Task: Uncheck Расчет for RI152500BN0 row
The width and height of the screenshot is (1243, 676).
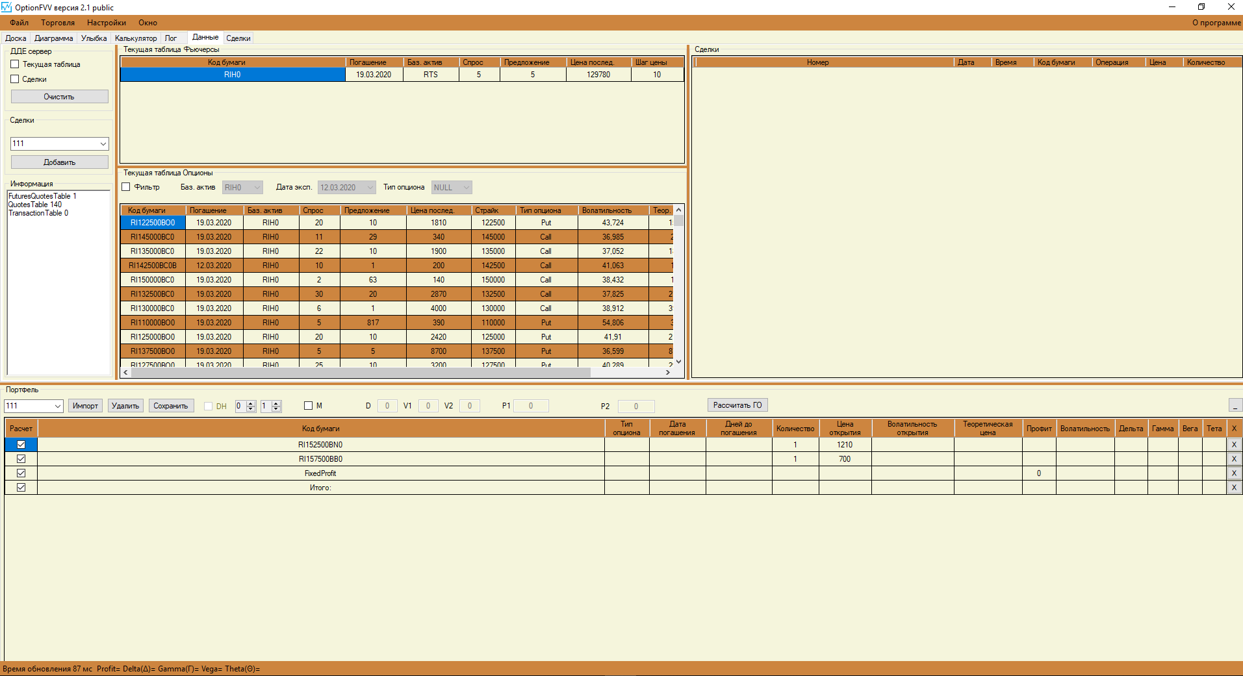Action: pos(21,445)
